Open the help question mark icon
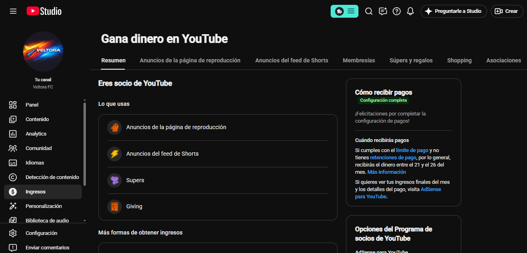 pos(397,11)
